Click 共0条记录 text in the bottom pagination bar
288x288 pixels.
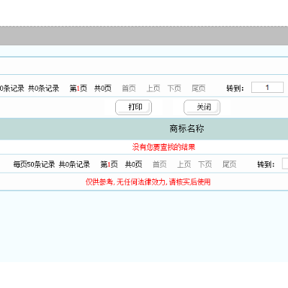pyautogui.click(x=74, y=164)
